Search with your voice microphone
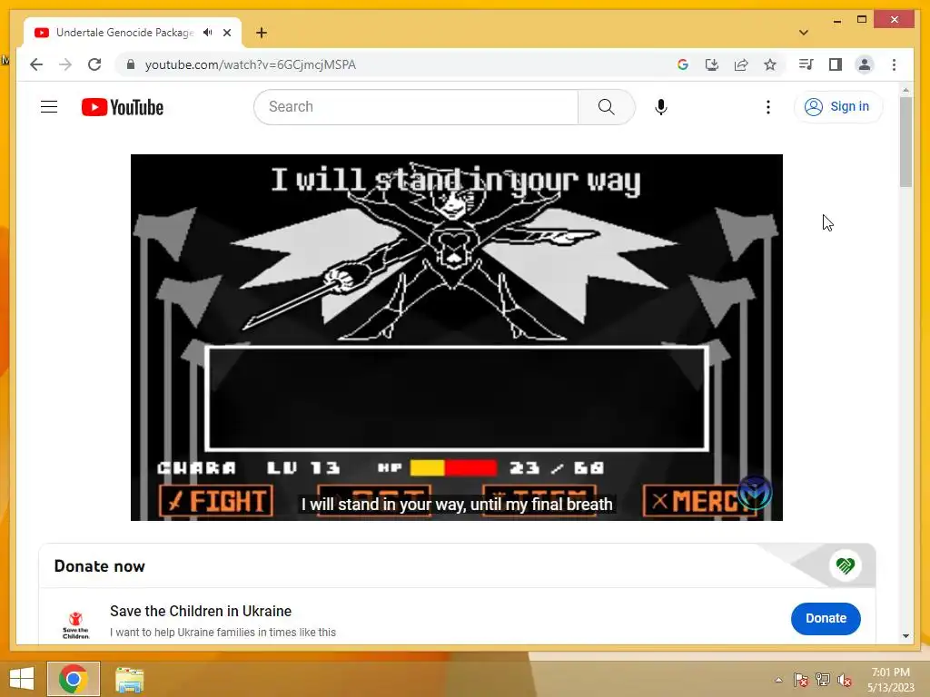This screenshot has width=930, height=697. coord(661,107)
